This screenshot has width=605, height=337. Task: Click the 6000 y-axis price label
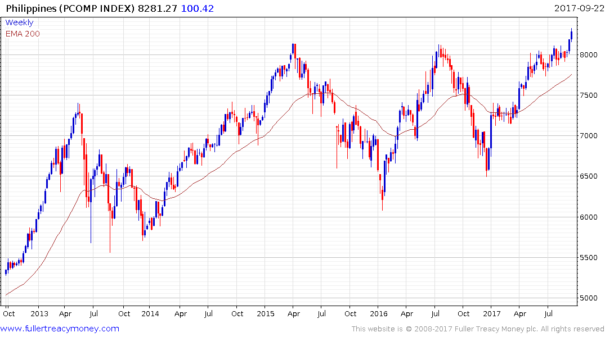point(589,217)
